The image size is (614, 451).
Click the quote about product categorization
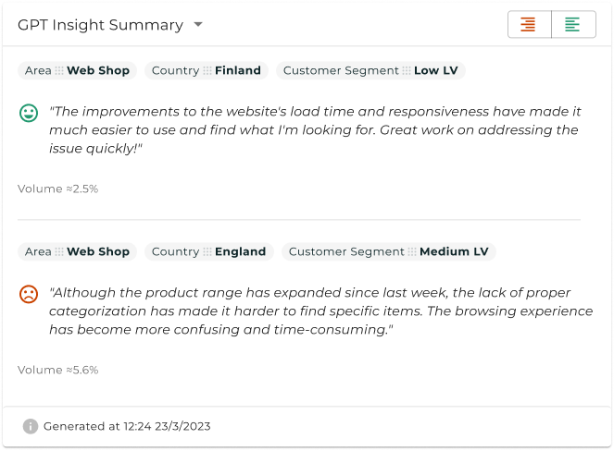click(x=321, y=311)
